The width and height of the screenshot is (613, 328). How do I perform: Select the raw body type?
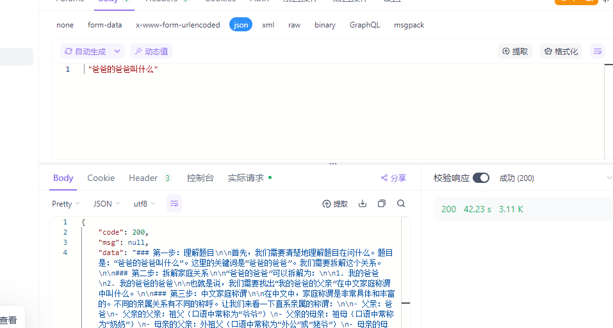[295, 25]
